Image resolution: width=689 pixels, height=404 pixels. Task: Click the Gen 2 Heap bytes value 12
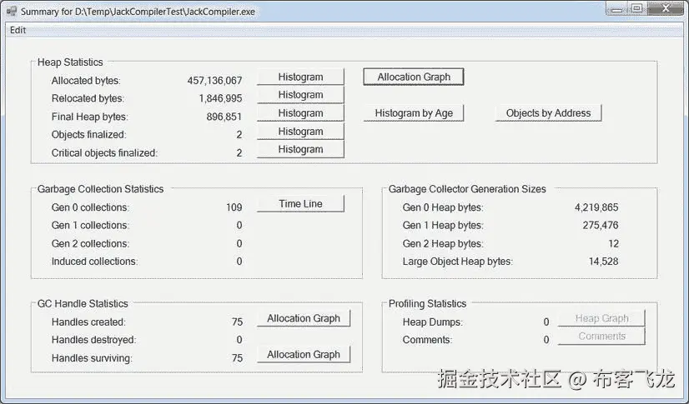coord(613,244)
